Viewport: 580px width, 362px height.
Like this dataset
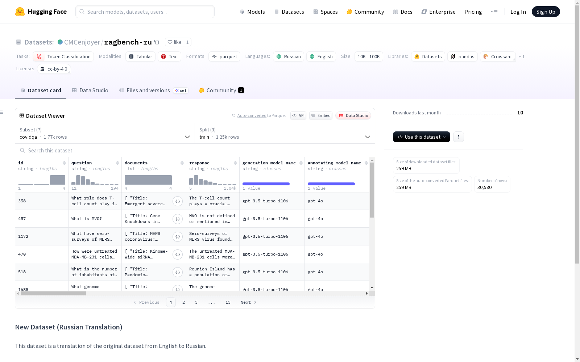click(174, 42)
